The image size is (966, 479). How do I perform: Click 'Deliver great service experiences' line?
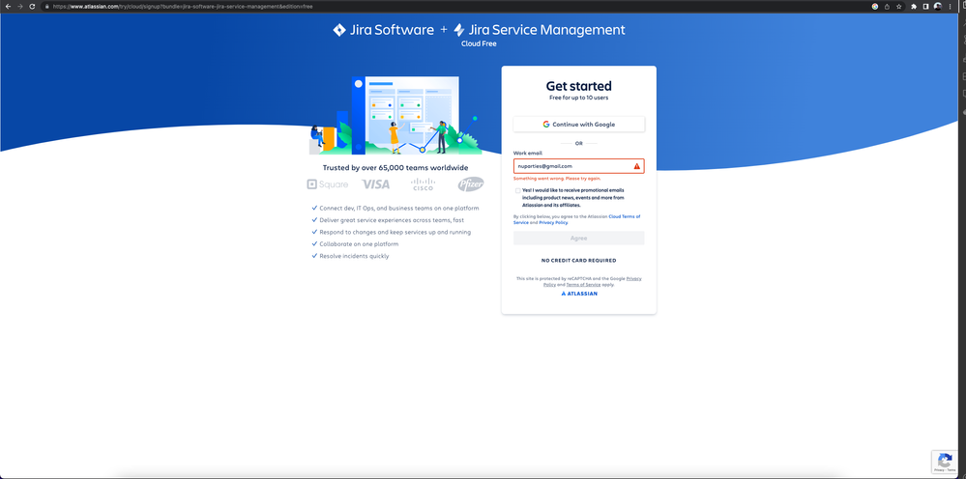(392, 220)
